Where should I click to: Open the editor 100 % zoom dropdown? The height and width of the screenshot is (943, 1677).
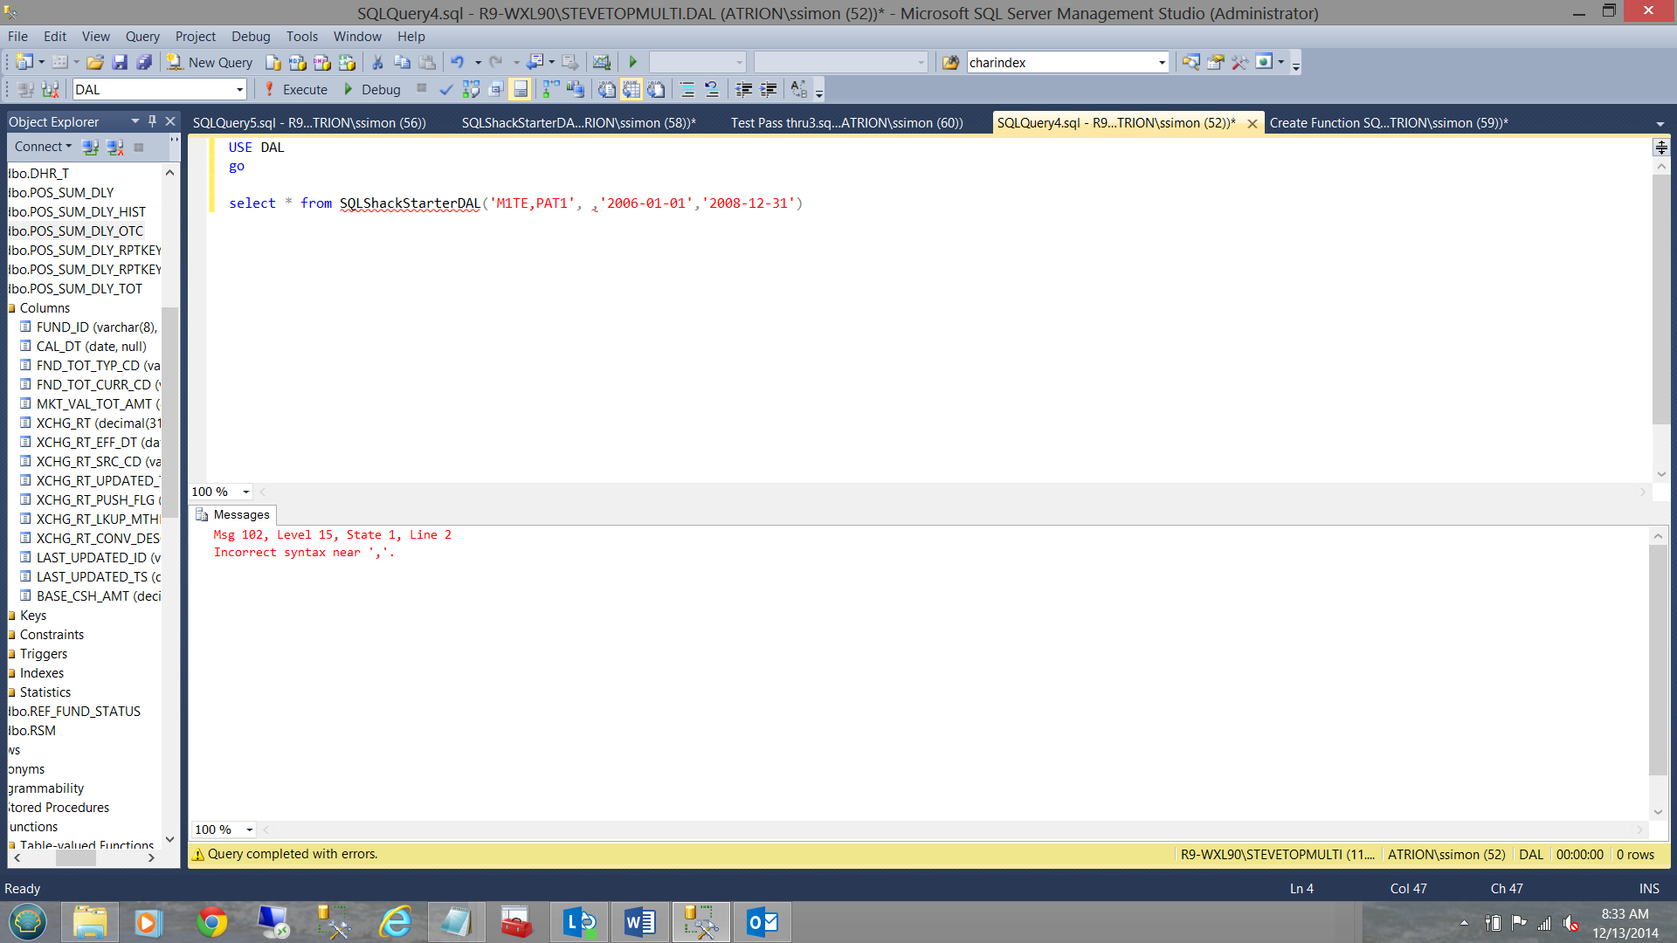pyautogui.click(x=246, y=492)
